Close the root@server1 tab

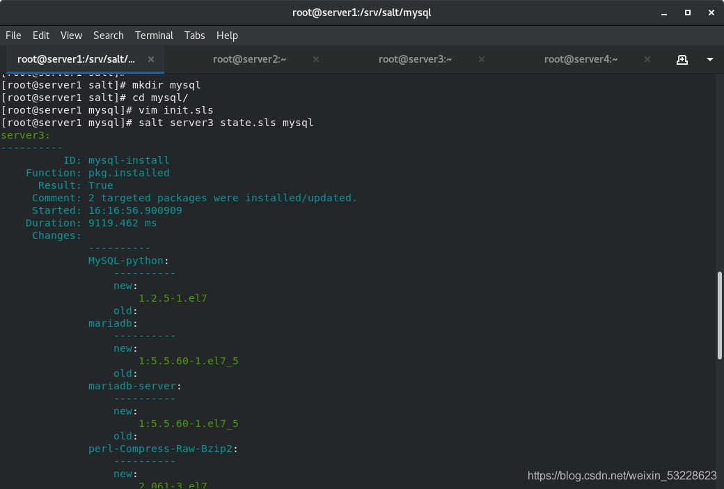click(151, 59)
